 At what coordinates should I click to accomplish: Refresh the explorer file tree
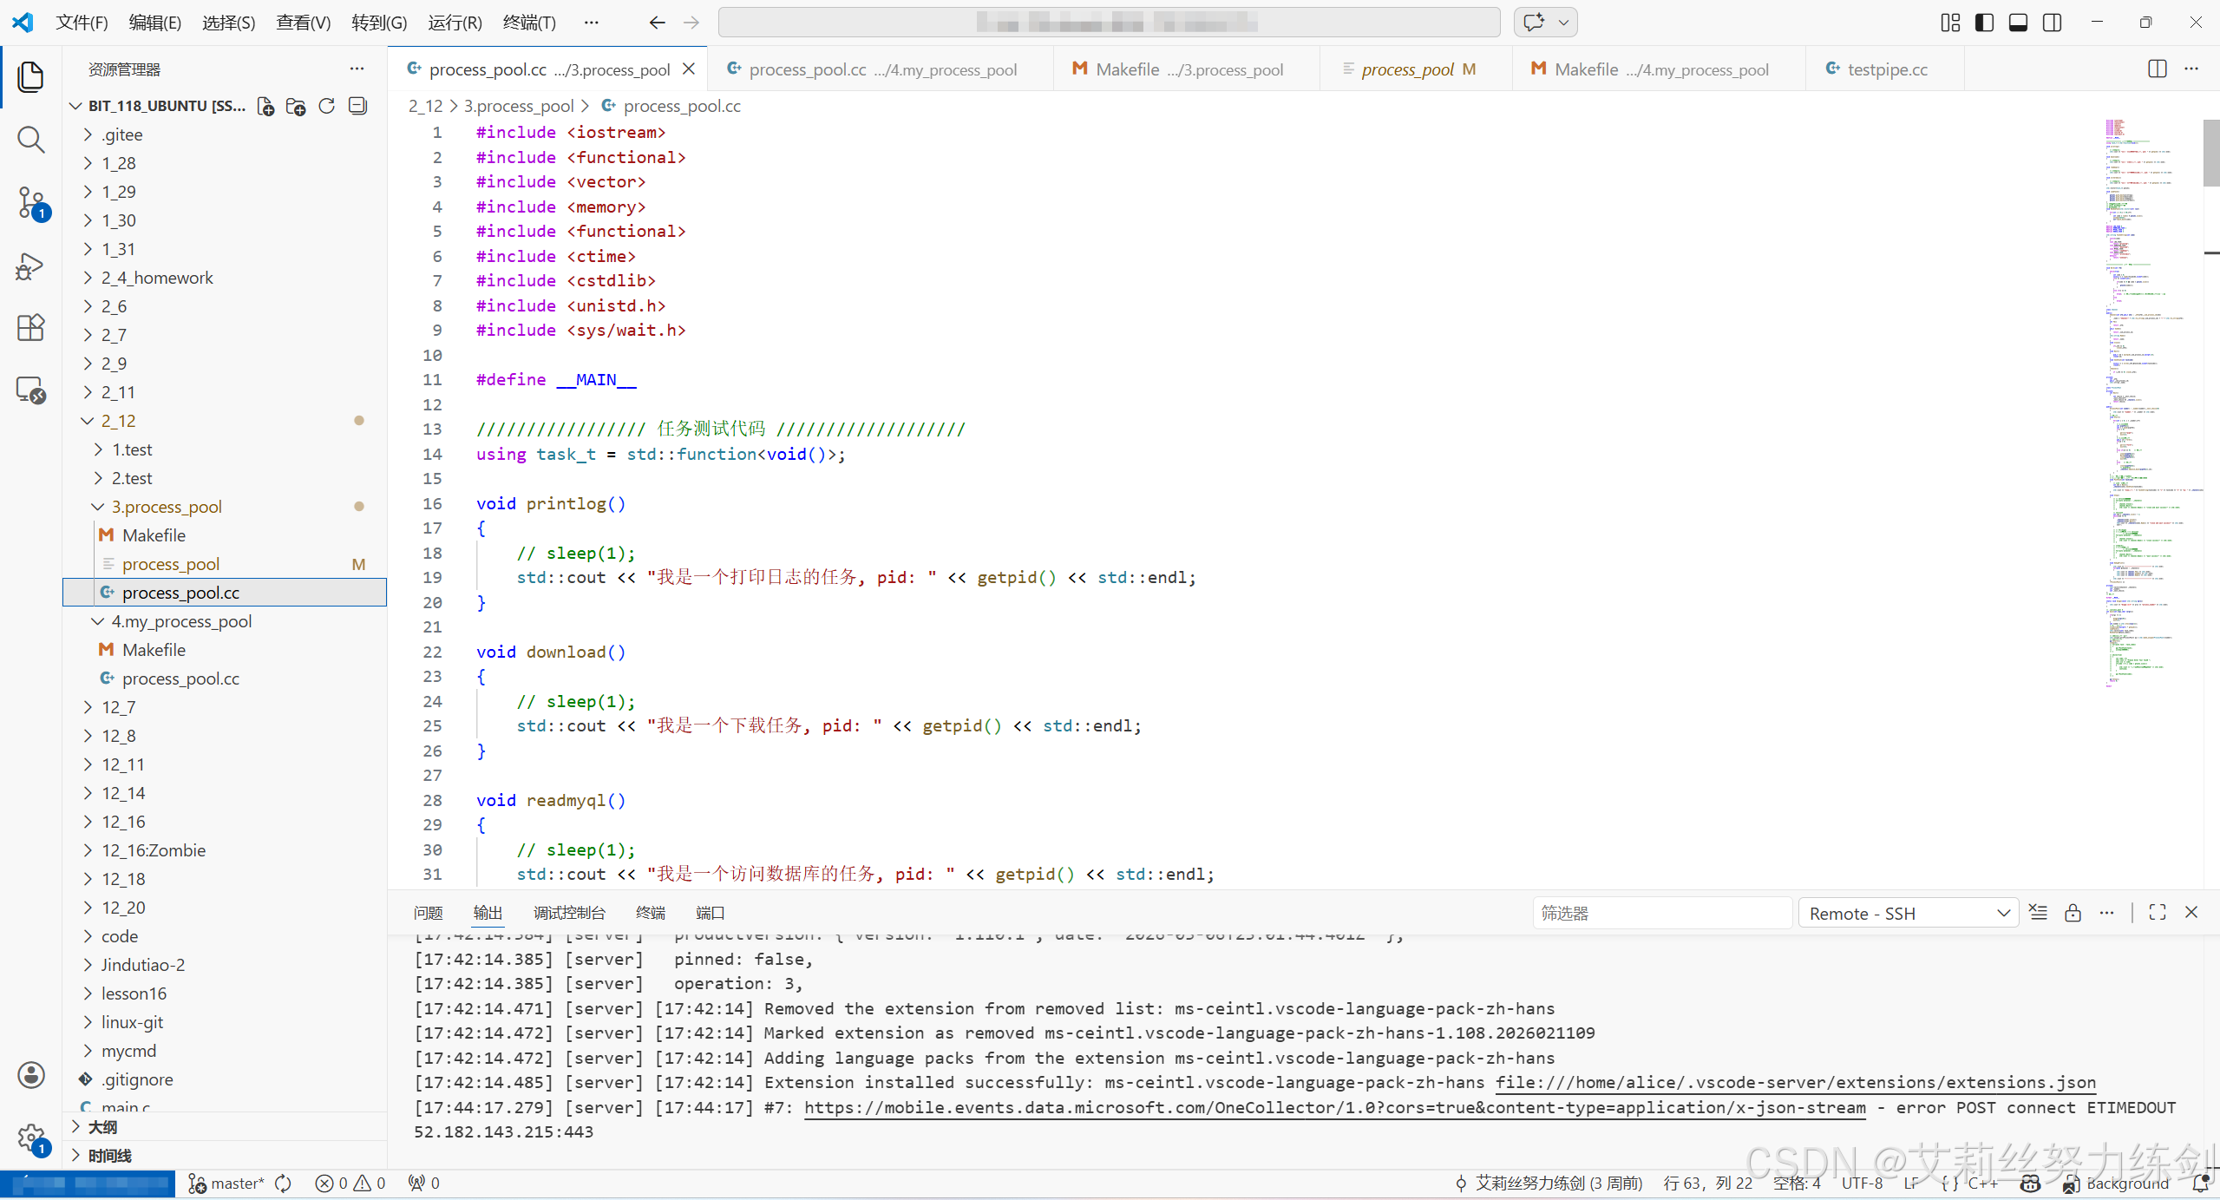(x=326, y=106)
